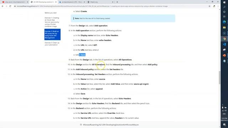228x128 pixels.
Task: Close the Azure portal APIs tab
Action: [x=84, y=2]
